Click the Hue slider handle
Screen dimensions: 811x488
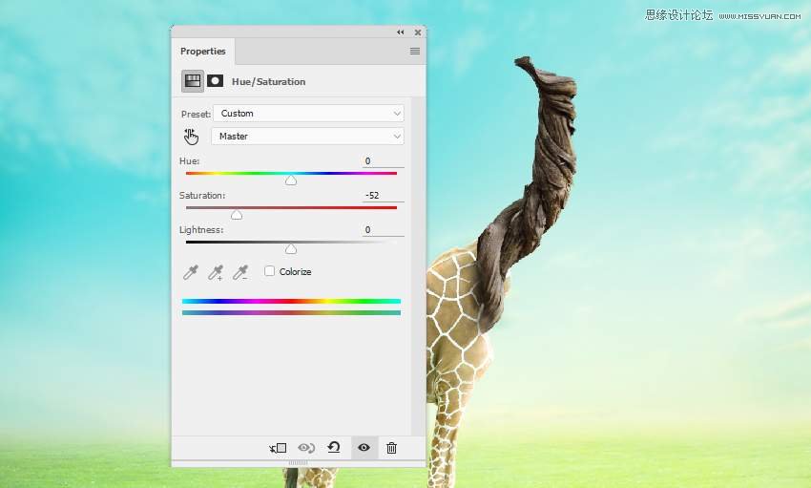(291, 180)
